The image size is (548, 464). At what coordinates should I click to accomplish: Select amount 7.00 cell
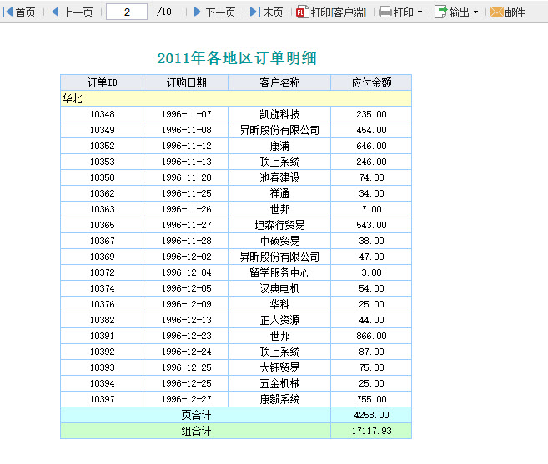pos(371,209)
